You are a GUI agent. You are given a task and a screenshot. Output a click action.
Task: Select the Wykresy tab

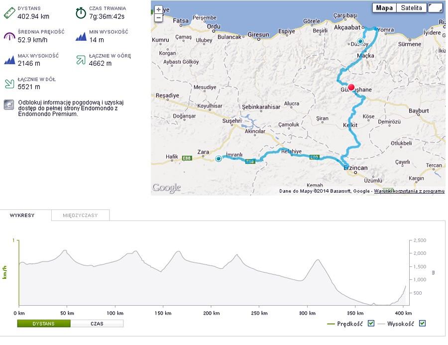(22, 216)
